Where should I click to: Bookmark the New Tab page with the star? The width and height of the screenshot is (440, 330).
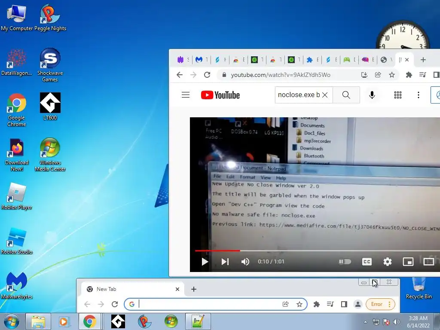(x=299, y=304)
